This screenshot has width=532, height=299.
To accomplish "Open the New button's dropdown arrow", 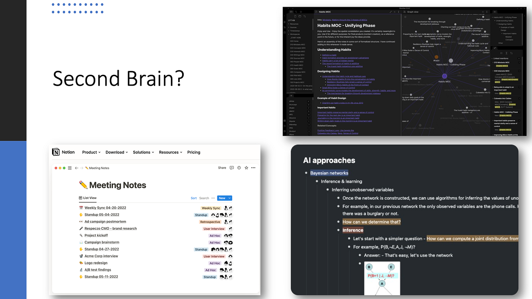I will tap(229, 198).
